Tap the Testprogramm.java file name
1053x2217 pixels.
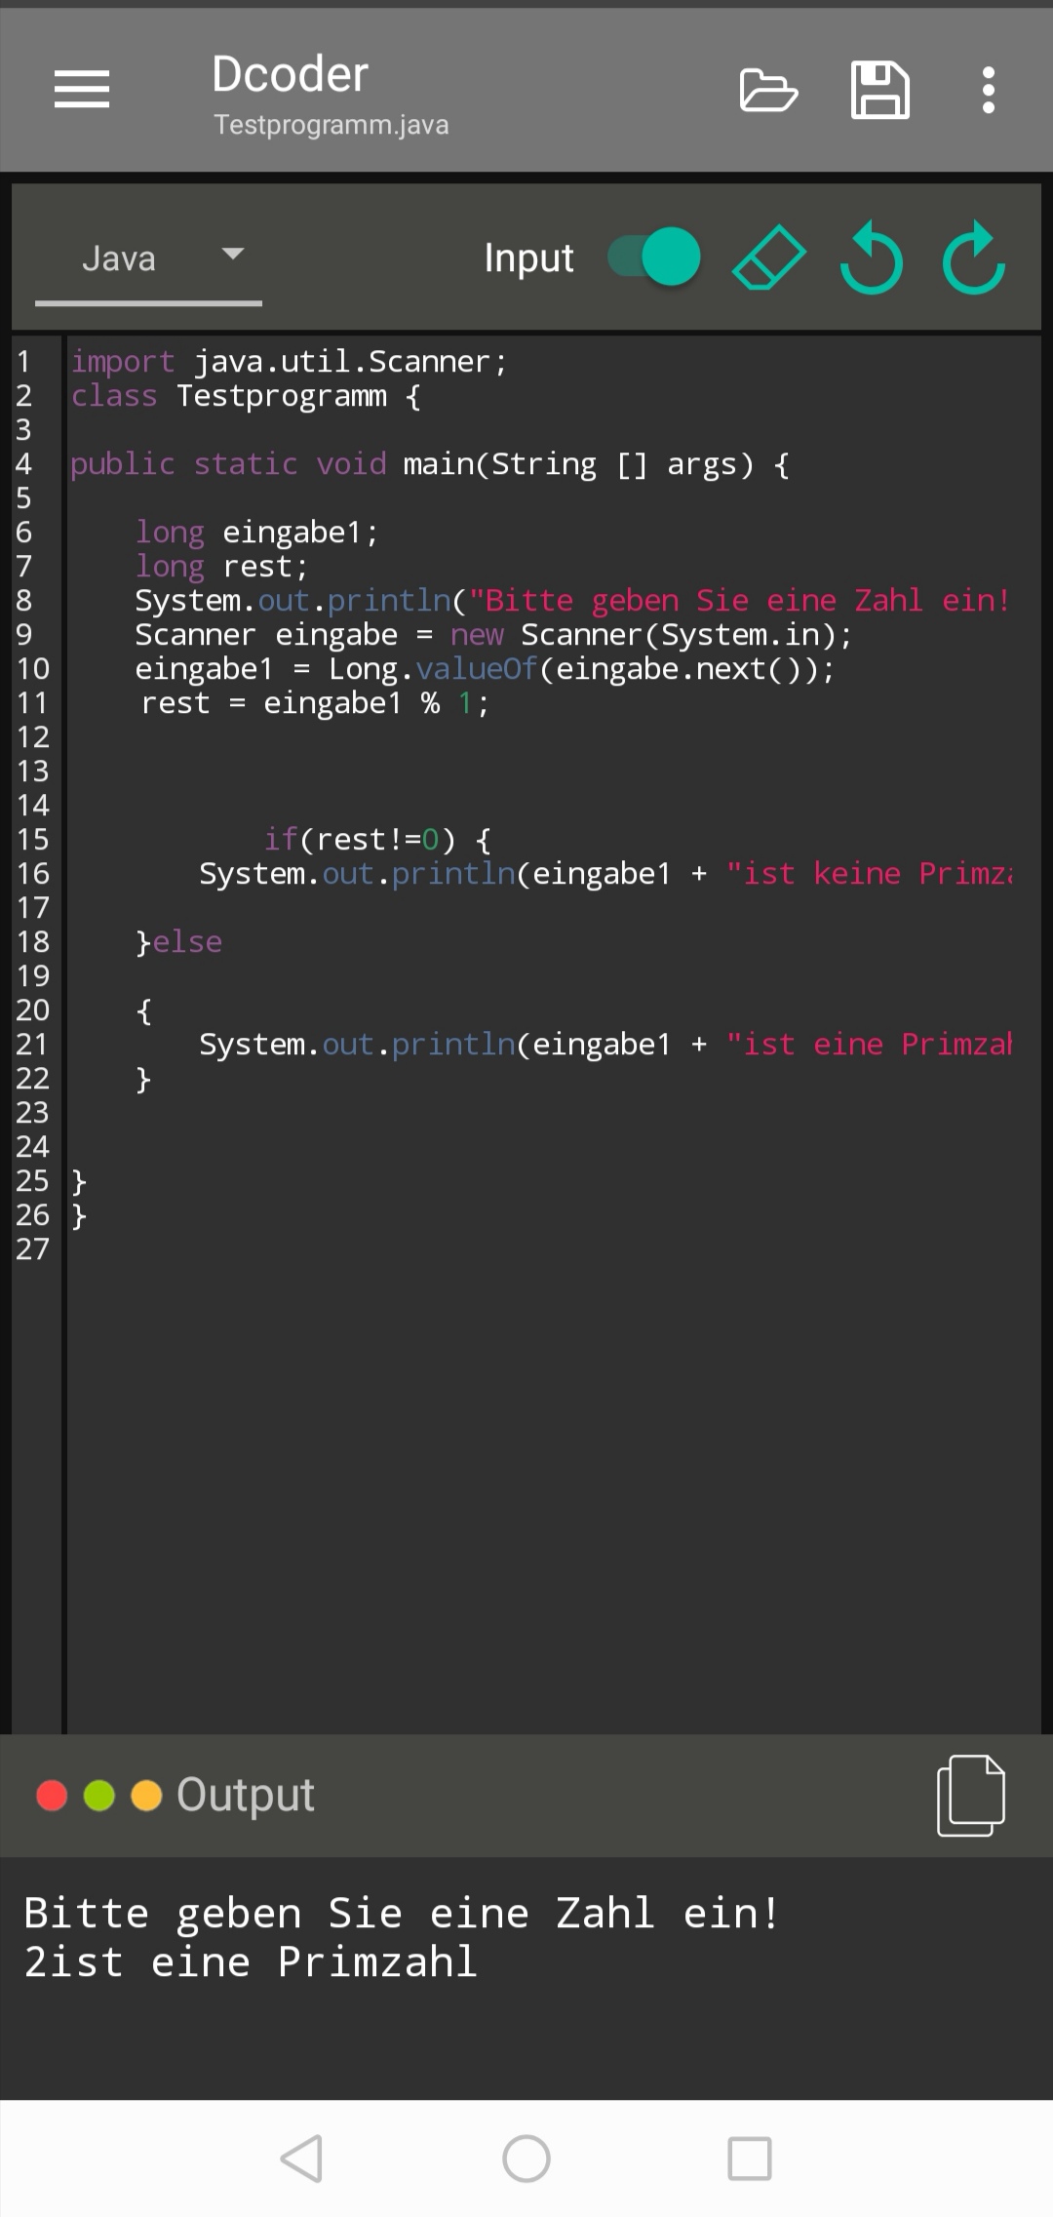pos(331,125)
